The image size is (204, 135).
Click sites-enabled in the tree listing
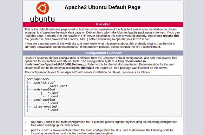(x=45, y=106)
